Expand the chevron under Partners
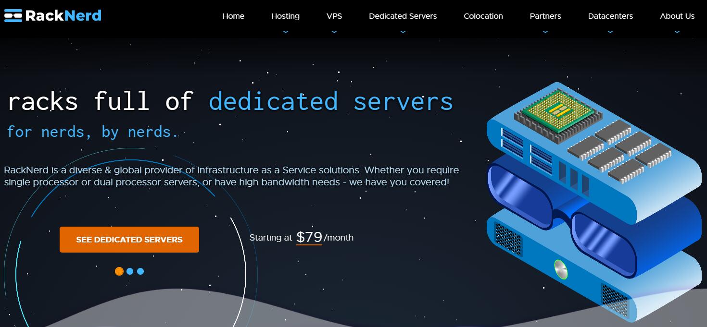This screenshot has width=707, height=327. (x=545, y=32)
